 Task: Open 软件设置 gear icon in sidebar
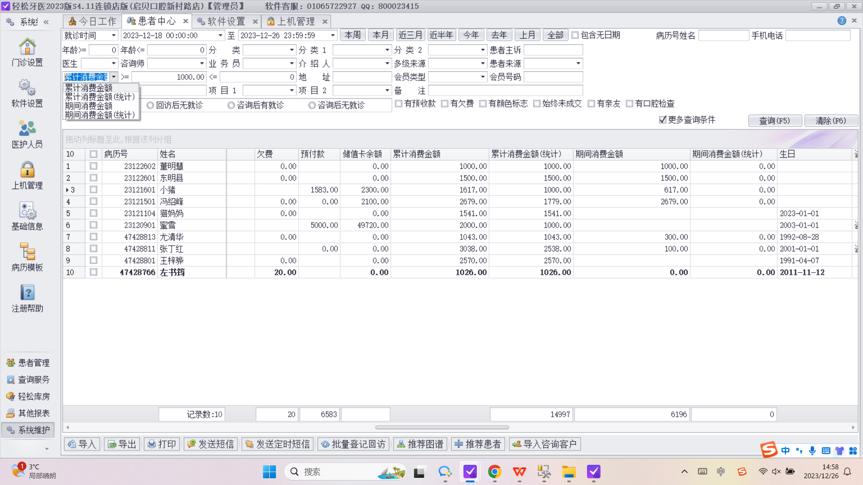(x=27, y=93)
